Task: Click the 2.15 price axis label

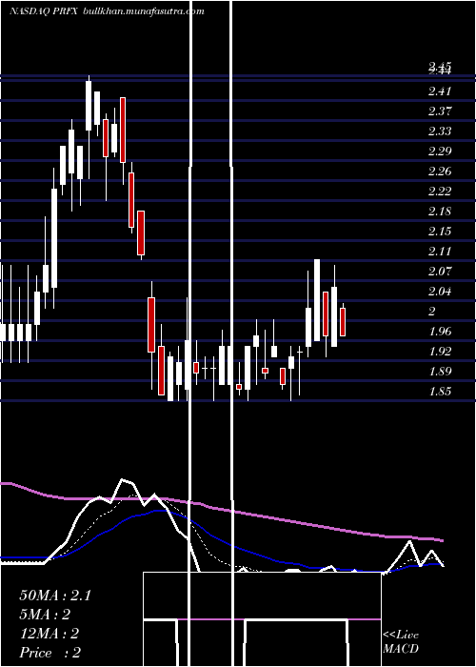Action: 440,232
